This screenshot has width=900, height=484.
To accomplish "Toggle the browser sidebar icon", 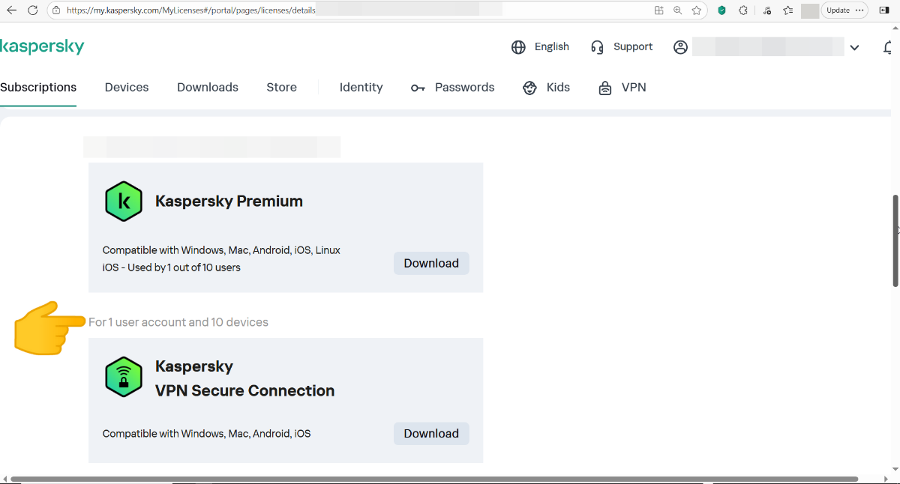I will tap(884, 10).
